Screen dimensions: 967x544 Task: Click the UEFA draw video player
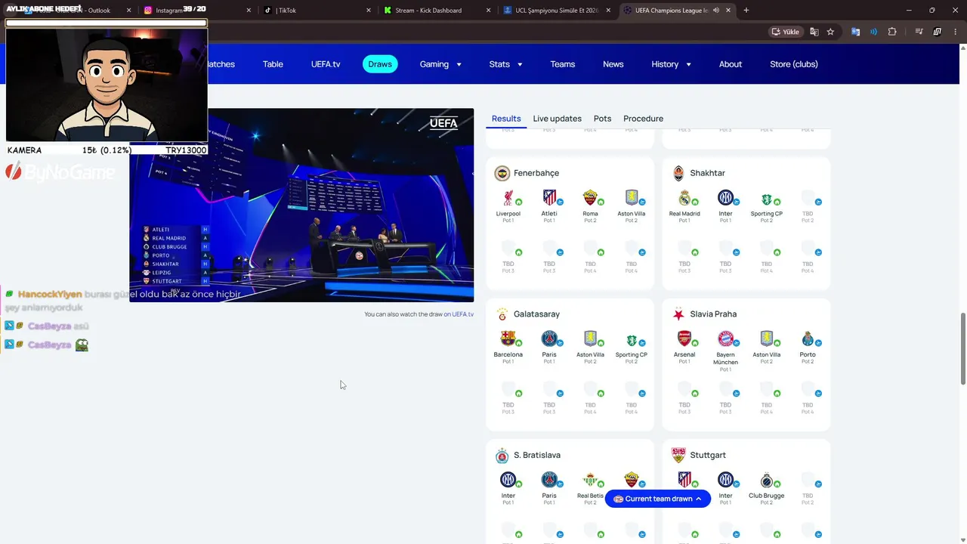(x=301, y=206)
